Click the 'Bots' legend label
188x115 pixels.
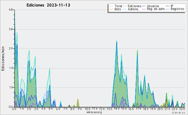(118, 9)
